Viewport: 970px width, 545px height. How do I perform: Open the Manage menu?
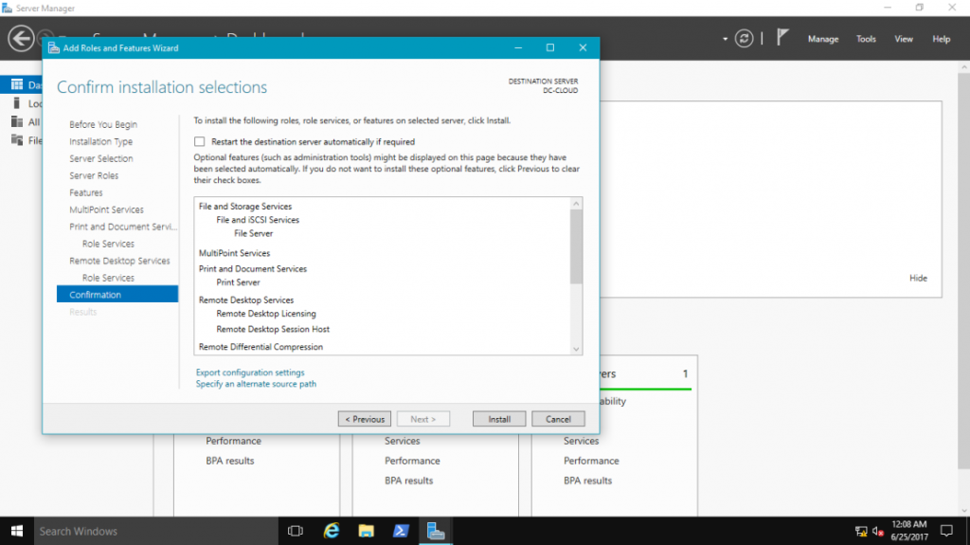coord(823,39)
